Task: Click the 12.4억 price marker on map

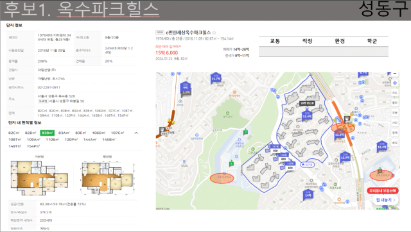Action: click(x=381, y=147)
